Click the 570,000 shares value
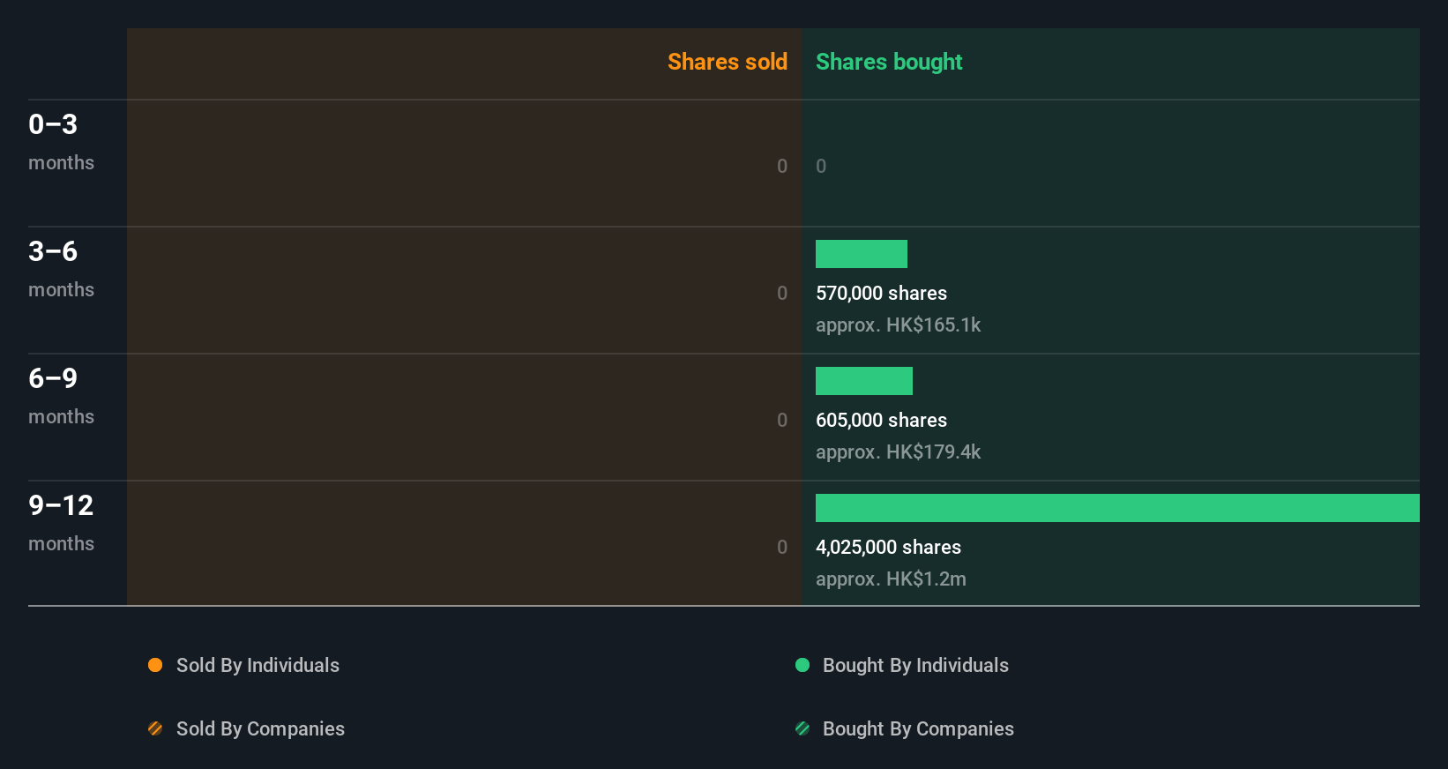The width and height of the screenshot is (1448, 769). pyautogui.click(x=881, y=294)
